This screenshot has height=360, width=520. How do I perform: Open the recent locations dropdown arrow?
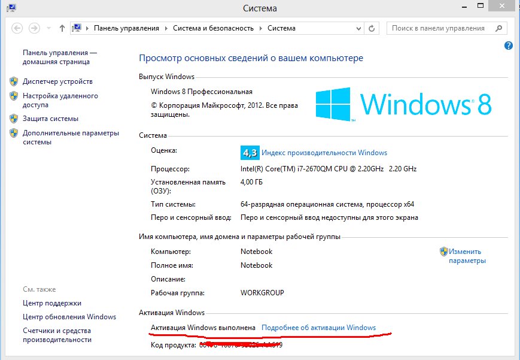(x=48, y=28)
